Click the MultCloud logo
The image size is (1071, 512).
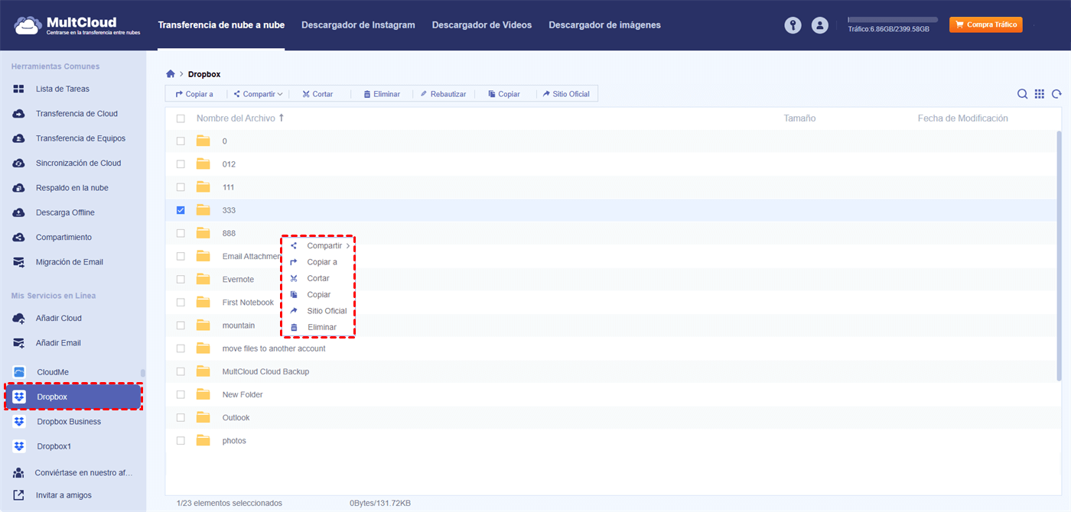point(76,25)
